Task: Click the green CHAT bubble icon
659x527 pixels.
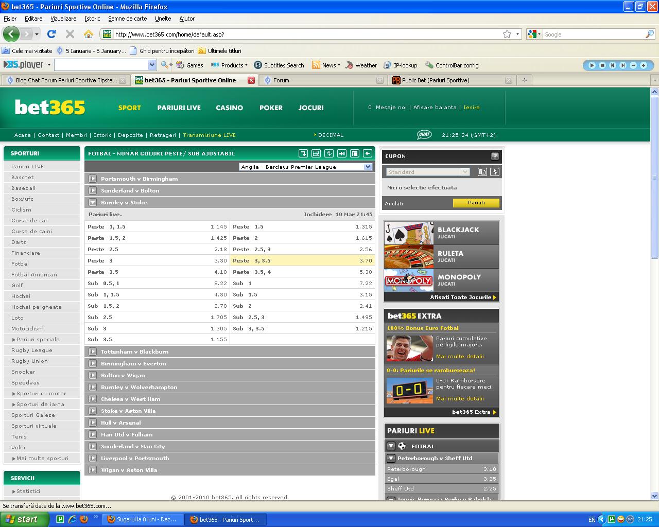Action: click(424, 135)
